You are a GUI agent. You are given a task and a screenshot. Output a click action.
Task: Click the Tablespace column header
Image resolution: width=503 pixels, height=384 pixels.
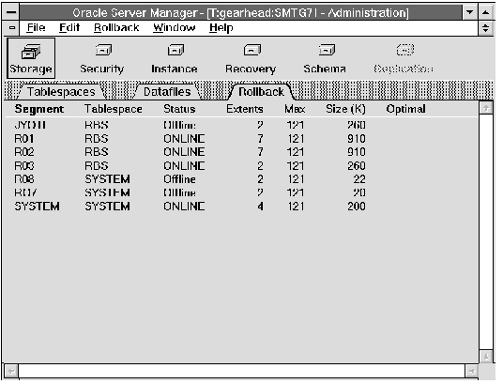[114, 109]
